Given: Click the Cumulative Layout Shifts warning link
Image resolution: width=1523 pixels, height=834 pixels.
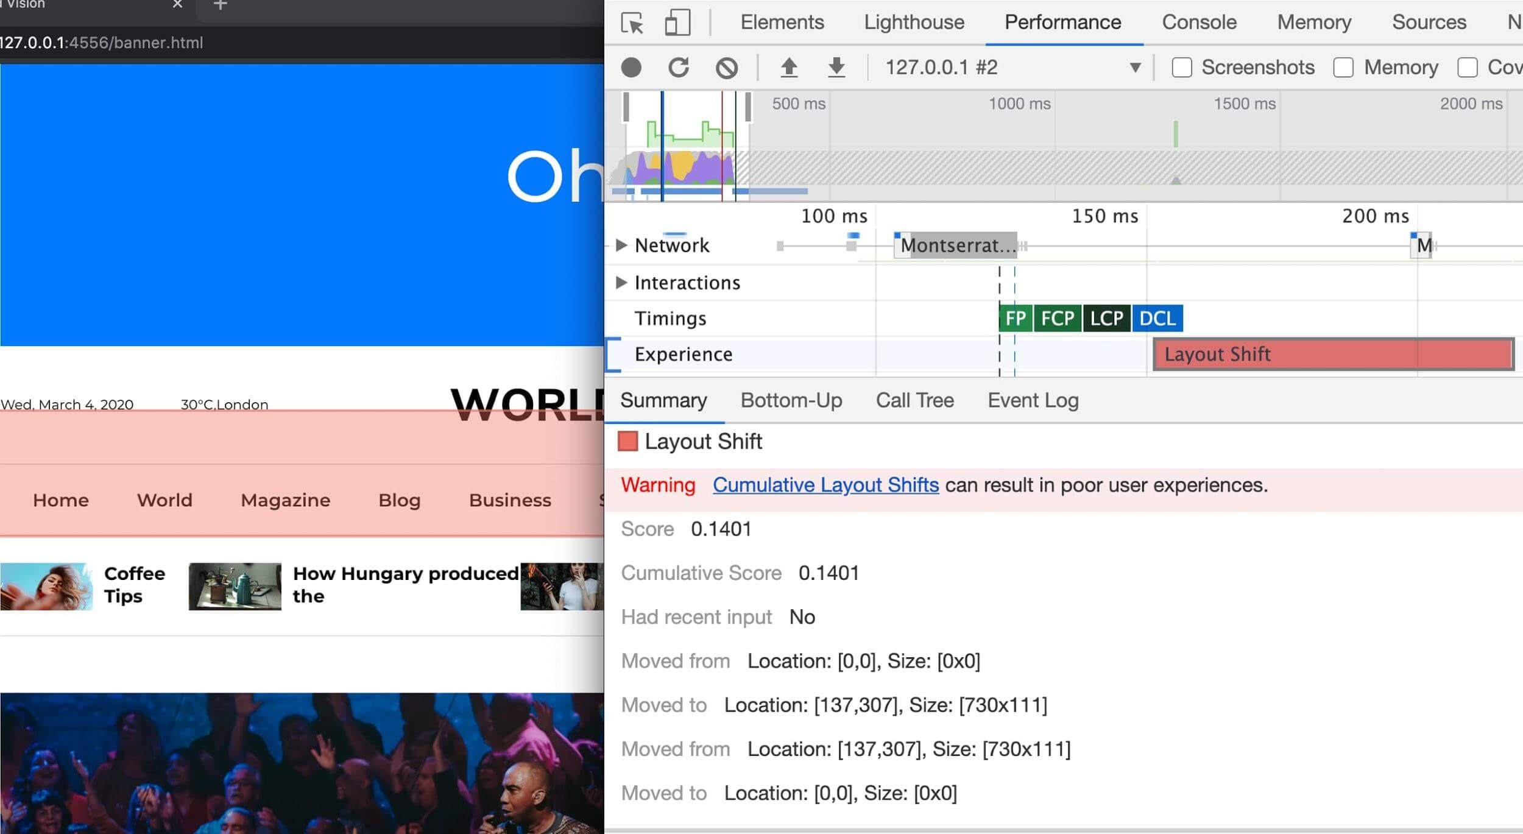Looking at the screenshot, I should tap(825, 485).
